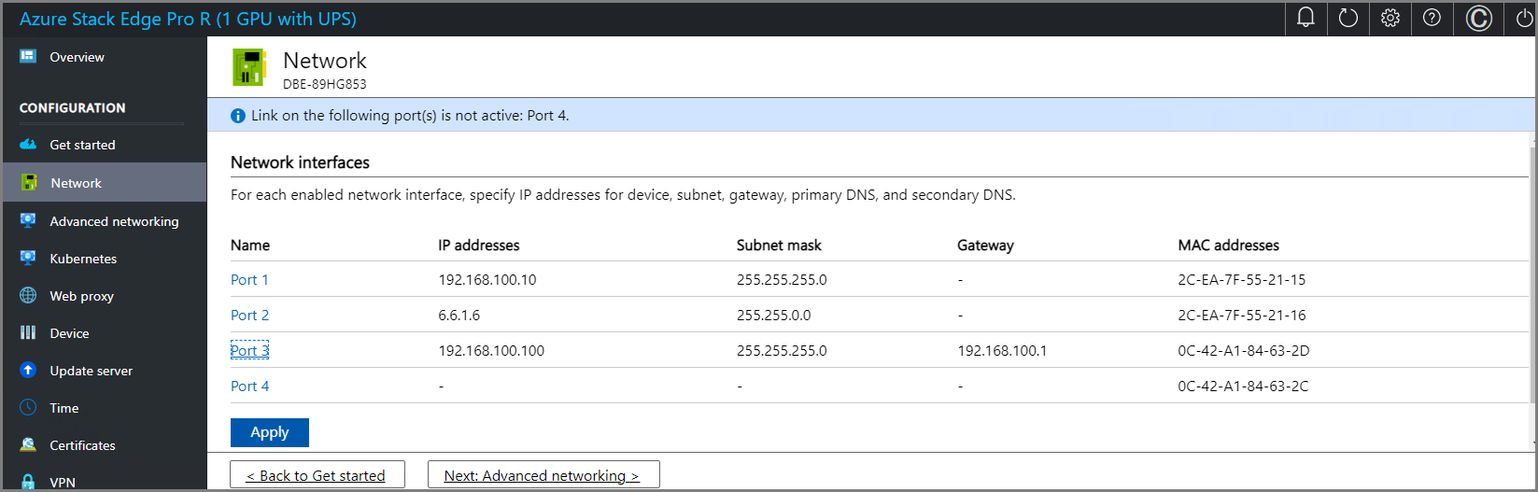This screenshot has height=492, width=1538.
Task: Click MAC address 0C-42-A1-84-63-2D
Action: coord(1243,351)
